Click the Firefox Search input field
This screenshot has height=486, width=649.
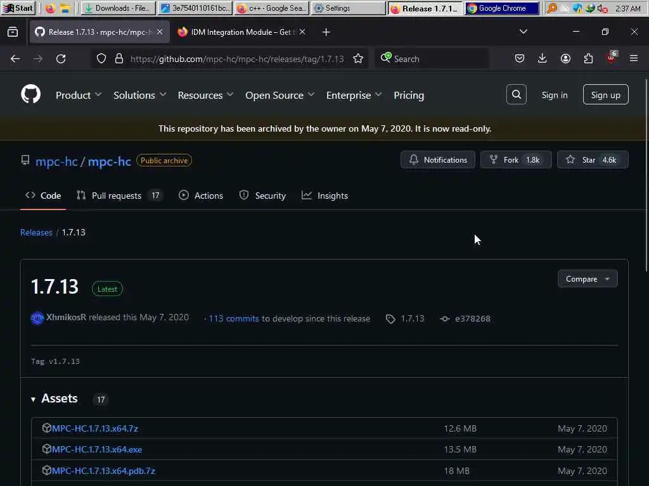click(x=432, y=59)
